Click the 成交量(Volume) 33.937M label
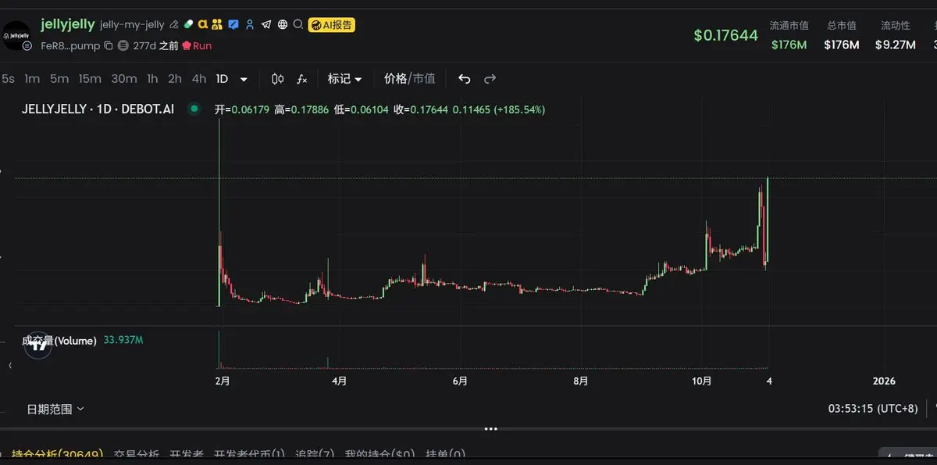Image resolution: width=937 pixels, height=465 pixels. coord(82,341)
